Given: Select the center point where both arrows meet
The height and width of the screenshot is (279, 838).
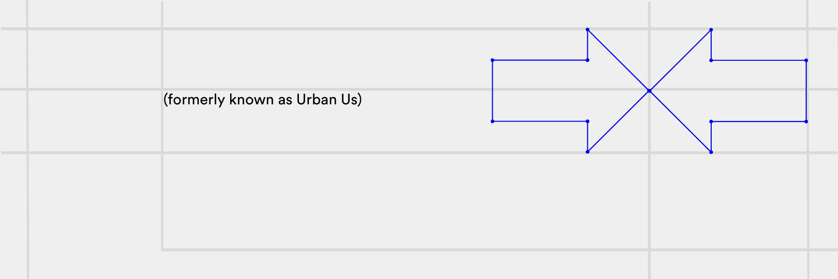Looking at the screenshot, I should tap(649, 90).
